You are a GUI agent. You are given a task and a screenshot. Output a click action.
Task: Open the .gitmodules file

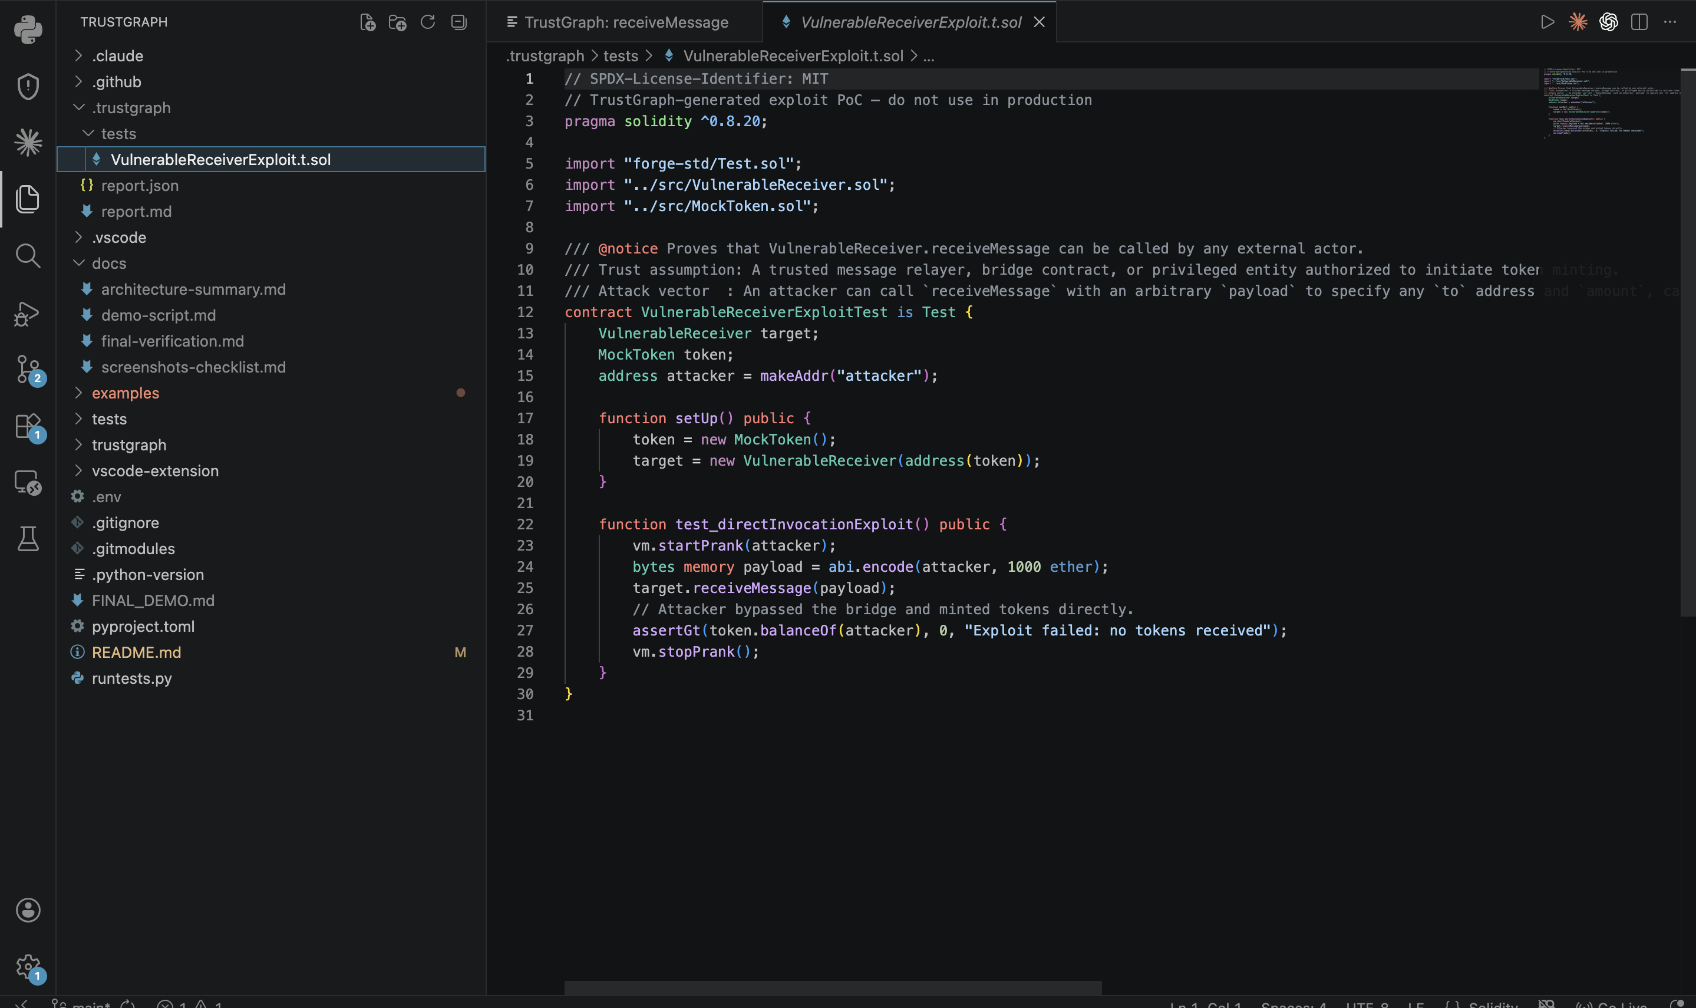(x=271, y=548)
